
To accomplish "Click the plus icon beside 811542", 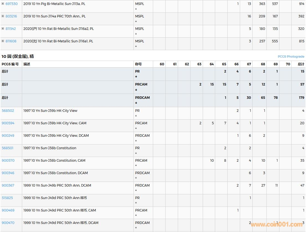I will click(x=3, y=29).
